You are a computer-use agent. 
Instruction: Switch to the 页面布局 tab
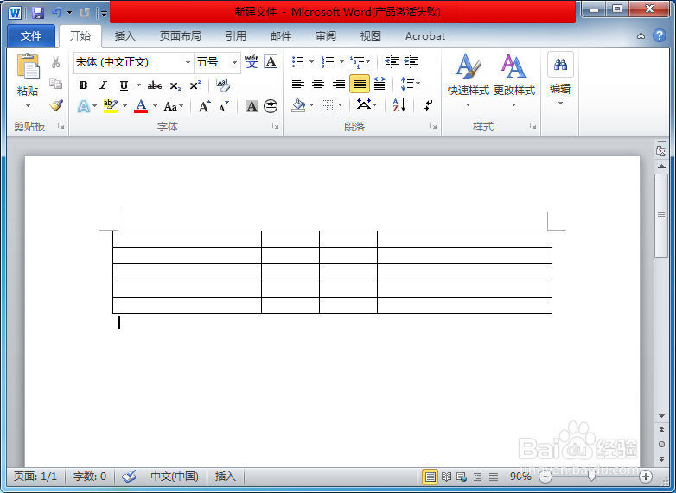(180, 35)
